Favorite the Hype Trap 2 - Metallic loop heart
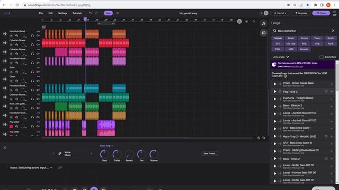The height and width of the screenshot is (190, 339). 326,136
